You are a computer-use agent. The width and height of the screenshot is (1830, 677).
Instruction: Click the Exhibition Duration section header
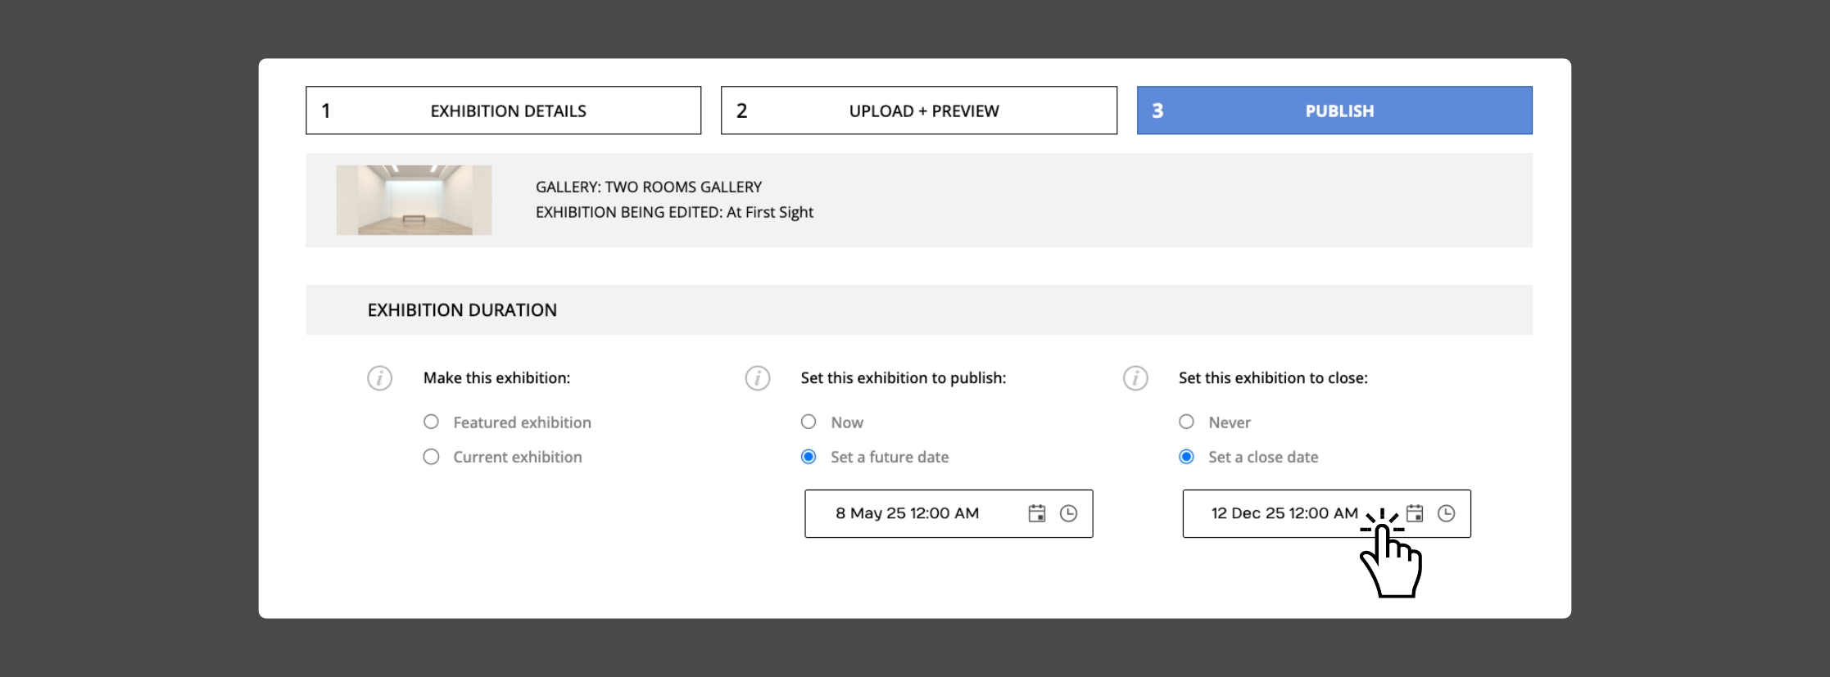[x=918, y=309]
